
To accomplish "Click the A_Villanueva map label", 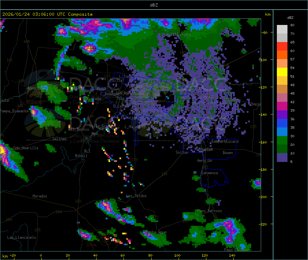I will [179, 34].
